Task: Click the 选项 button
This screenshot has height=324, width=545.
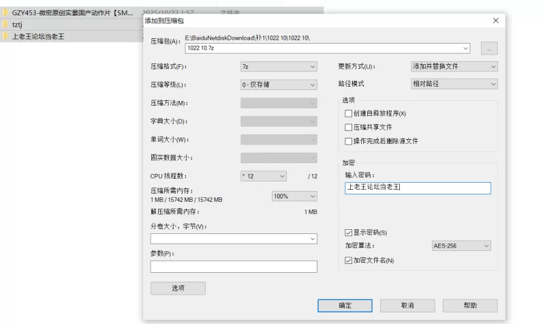Action: (x=178, y=288)
